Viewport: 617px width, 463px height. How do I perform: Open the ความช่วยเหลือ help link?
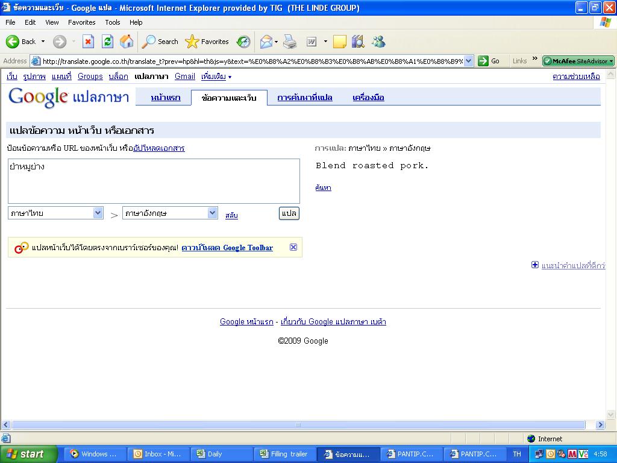tap(576, 77)
